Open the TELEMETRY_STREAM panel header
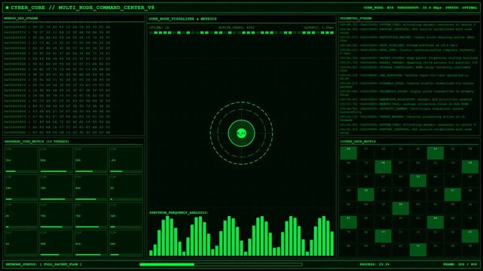 tap(356, 19)
